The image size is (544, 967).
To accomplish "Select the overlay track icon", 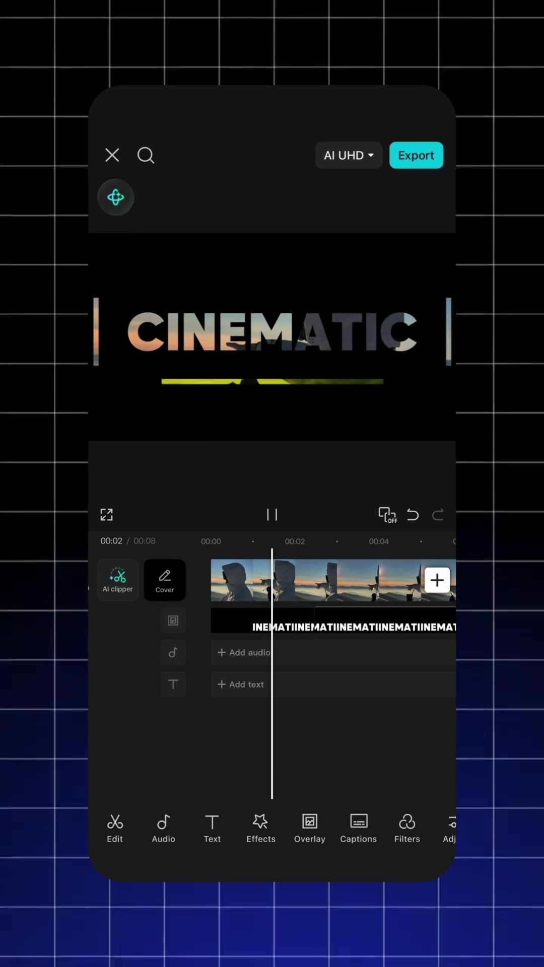I will coord(173,620).
